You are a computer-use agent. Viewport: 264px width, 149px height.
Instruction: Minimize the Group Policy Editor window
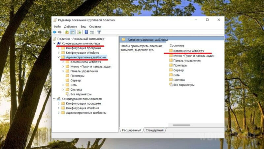(x=196, y=20)
